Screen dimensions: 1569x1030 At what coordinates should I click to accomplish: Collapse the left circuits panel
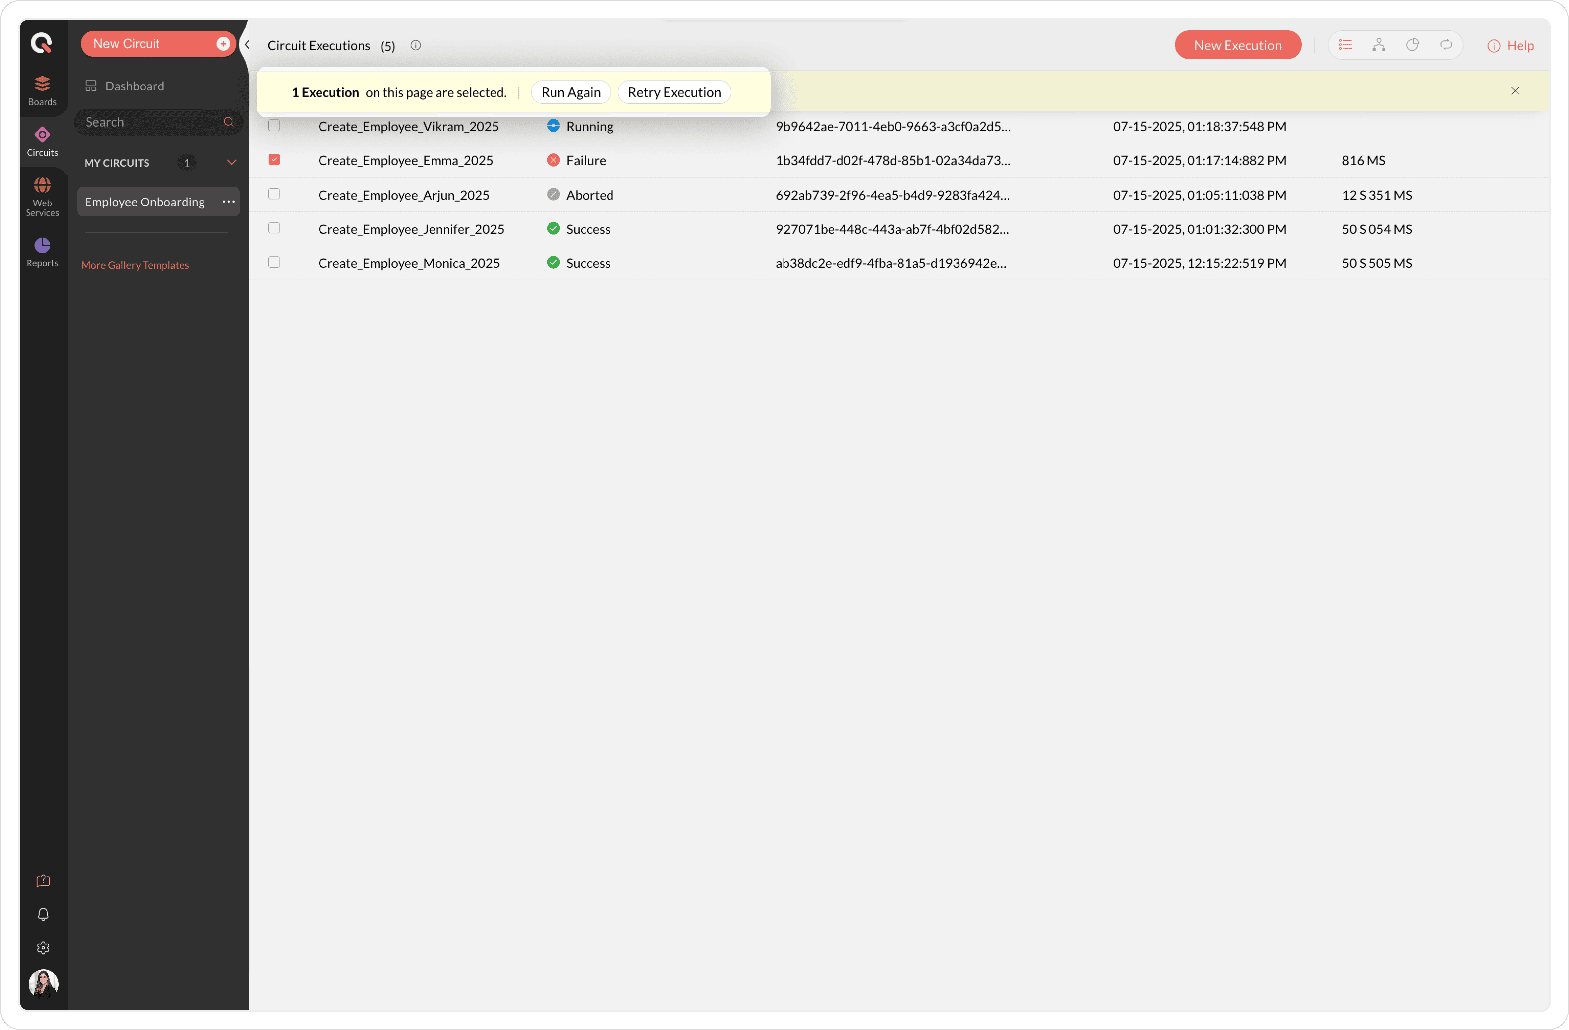click(247, 45)
